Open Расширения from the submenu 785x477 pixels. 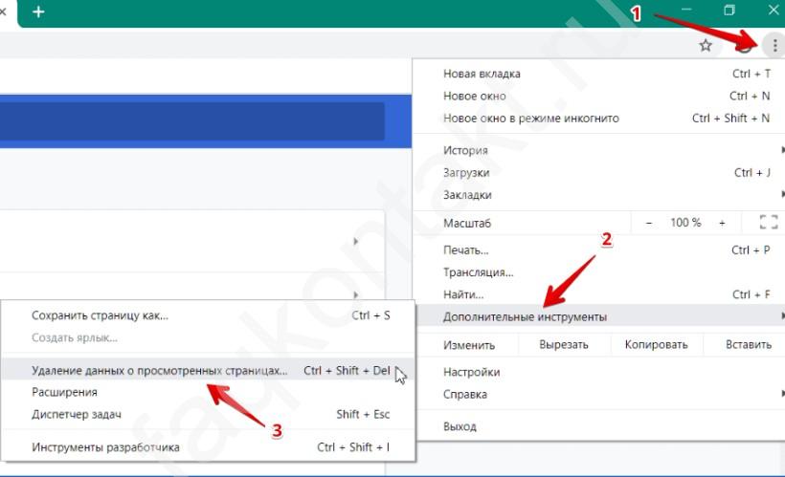point(64,392)
